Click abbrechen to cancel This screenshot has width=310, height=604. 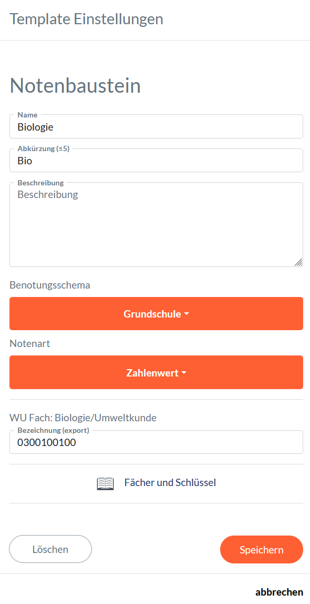pos(279,592)
